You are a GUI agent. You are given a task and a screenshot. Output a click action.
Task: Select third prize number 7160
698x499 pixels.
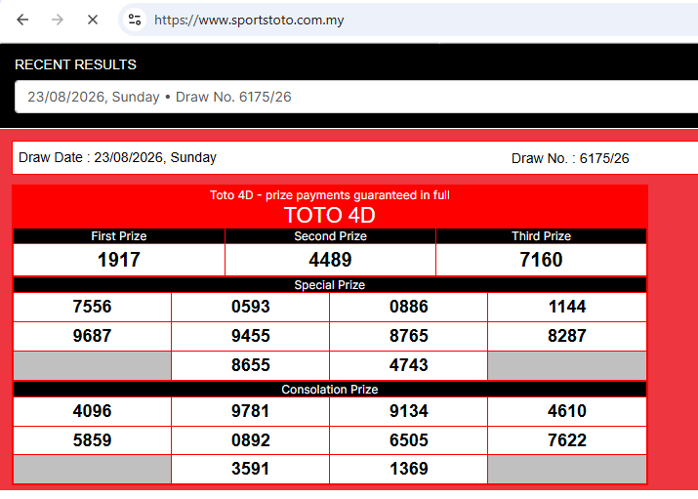tap(541, 260)
